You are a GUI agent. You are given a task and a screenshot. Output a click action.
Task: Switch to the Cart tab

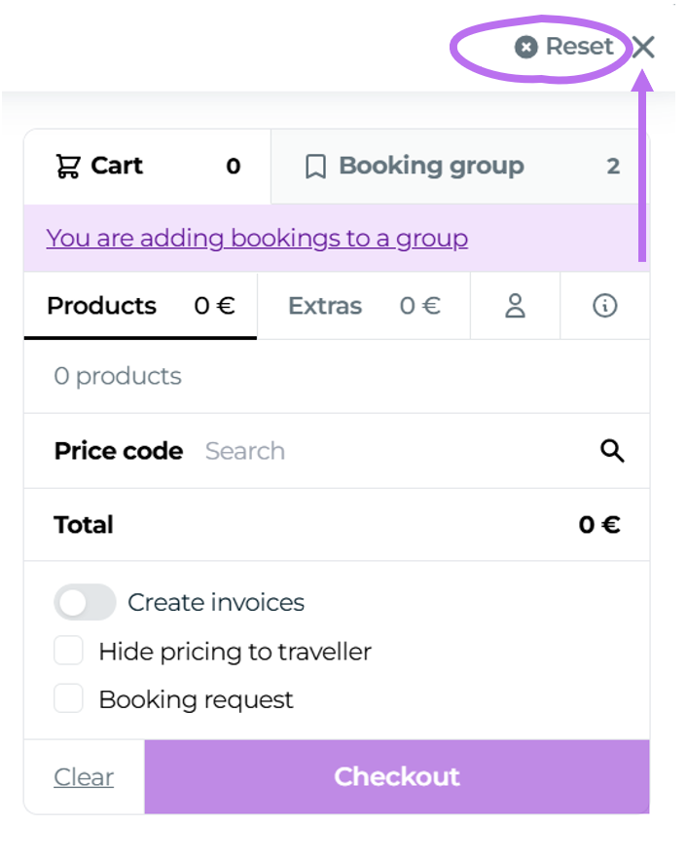[146, 167]
